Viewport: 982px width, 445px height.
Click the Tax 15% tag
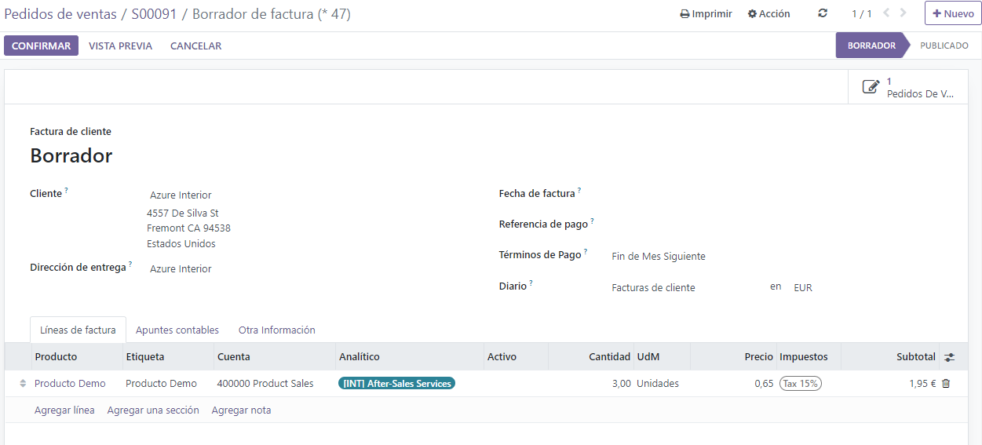[800, 384]
